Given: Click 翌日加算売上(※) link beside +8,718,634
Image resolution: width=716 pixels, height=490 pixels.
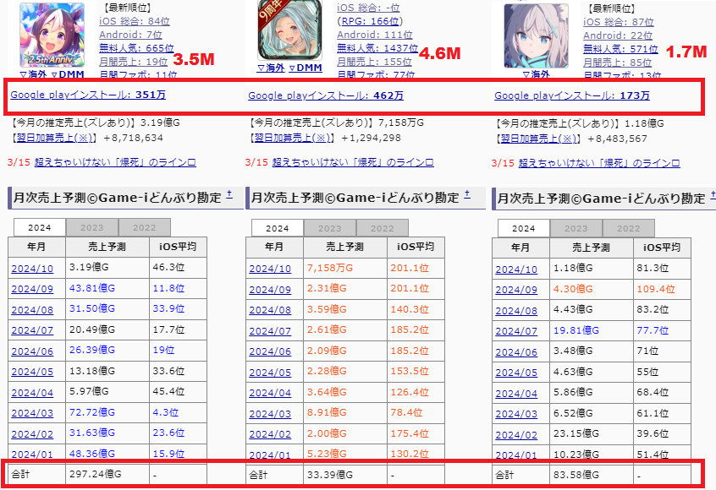Looking at the screenshot, I should (x=54, y=138).
